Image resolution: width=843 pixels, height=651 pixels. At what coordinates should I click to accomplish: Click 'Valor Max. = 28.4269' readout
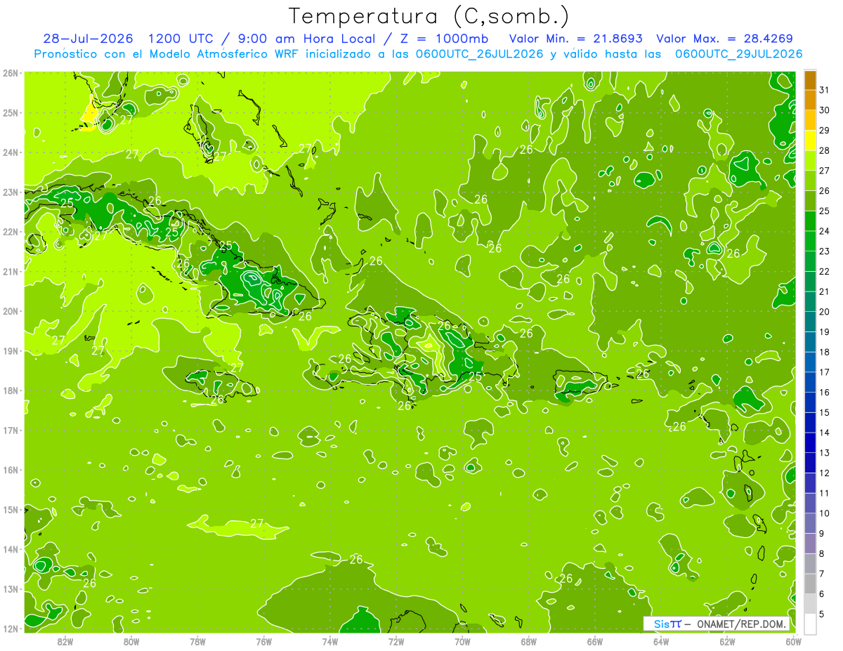725,39
